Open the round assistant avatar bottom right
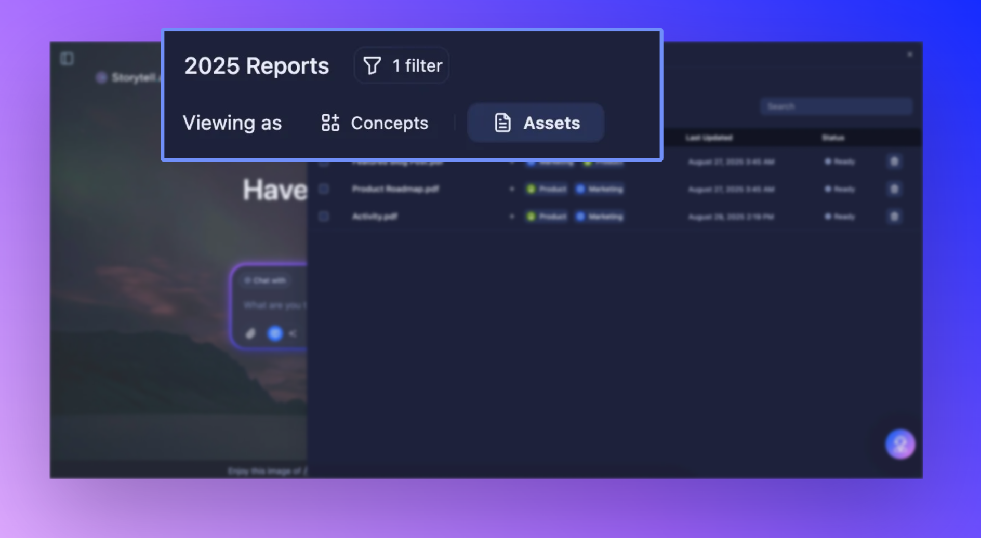 [x=900, y=444]
